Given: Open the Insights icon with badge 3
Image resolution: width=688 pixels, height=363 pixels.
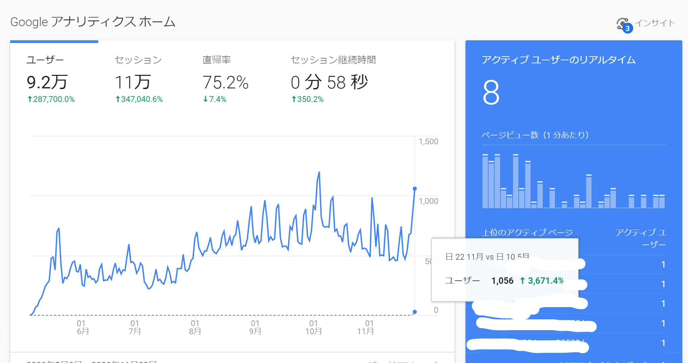Looking at the screenshot, I should coord(623,24).
